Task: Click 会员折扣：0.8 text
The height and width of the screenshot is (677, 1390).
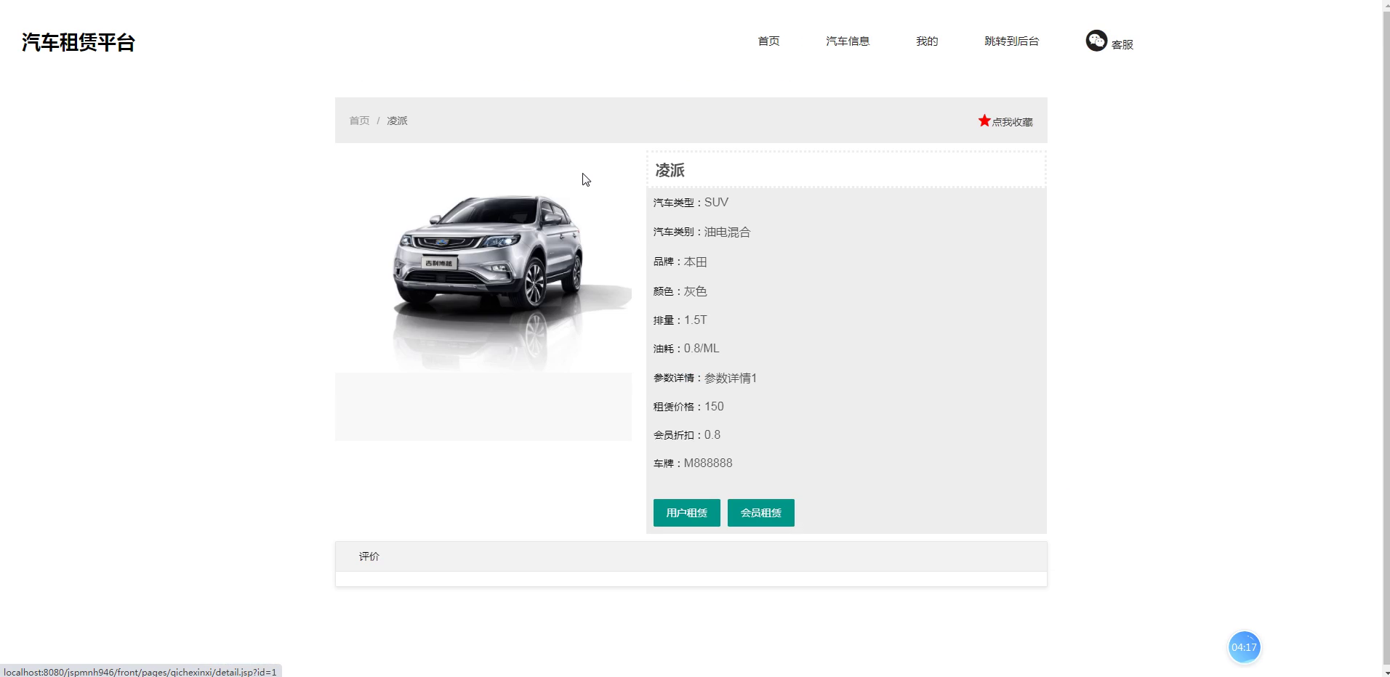Action: (x=687, y=435)
